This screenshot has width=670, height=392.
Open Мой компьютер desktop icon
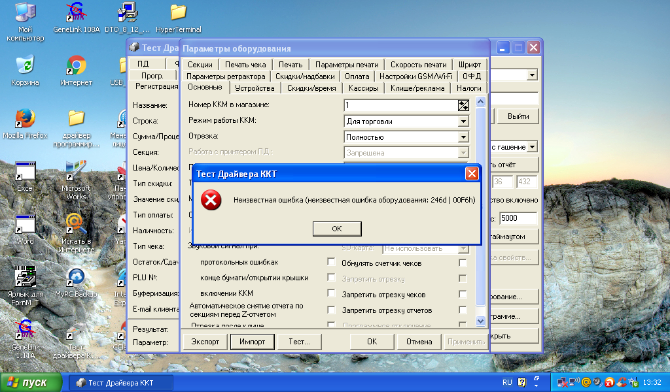pos(25,14)
